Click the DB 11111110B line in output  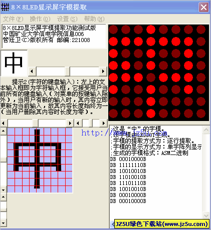(x=128, y=165)
